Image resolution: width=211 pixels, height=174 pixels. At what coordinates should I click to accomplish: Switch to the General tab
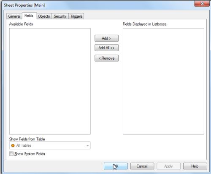pos(14,16)
